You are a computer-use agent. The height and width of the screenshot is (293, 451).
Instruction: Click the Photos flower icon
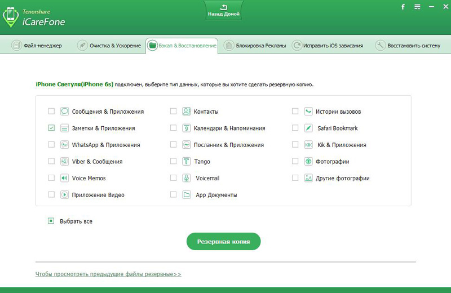tap(308, 161)
